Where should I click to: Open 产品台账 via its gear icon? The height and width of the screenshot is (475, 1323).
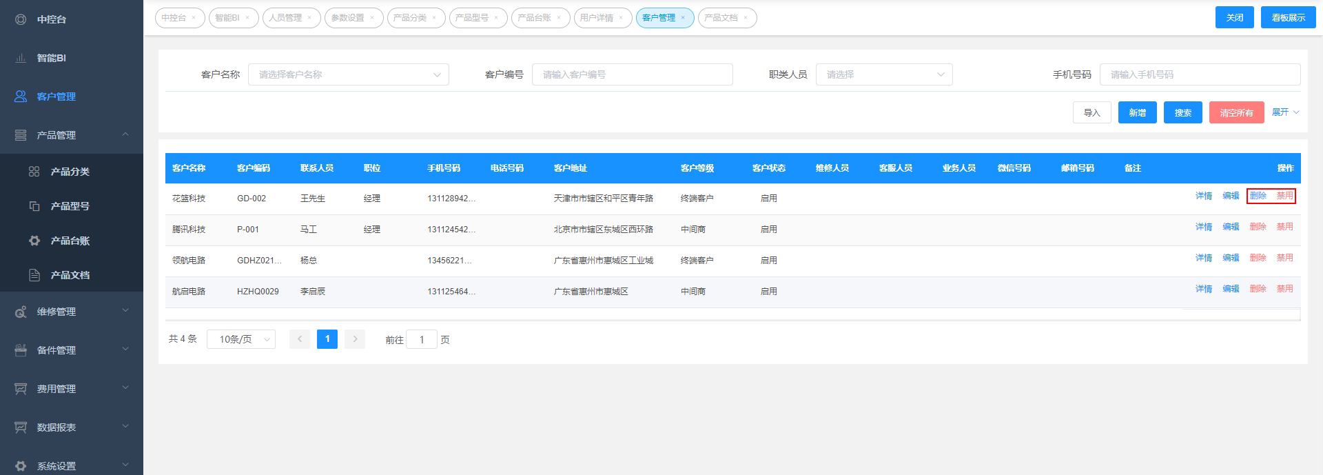pos(34,241)
